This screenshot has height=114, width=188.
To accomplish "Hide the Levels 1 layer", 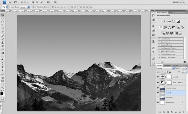I will (x=158, y=77).
